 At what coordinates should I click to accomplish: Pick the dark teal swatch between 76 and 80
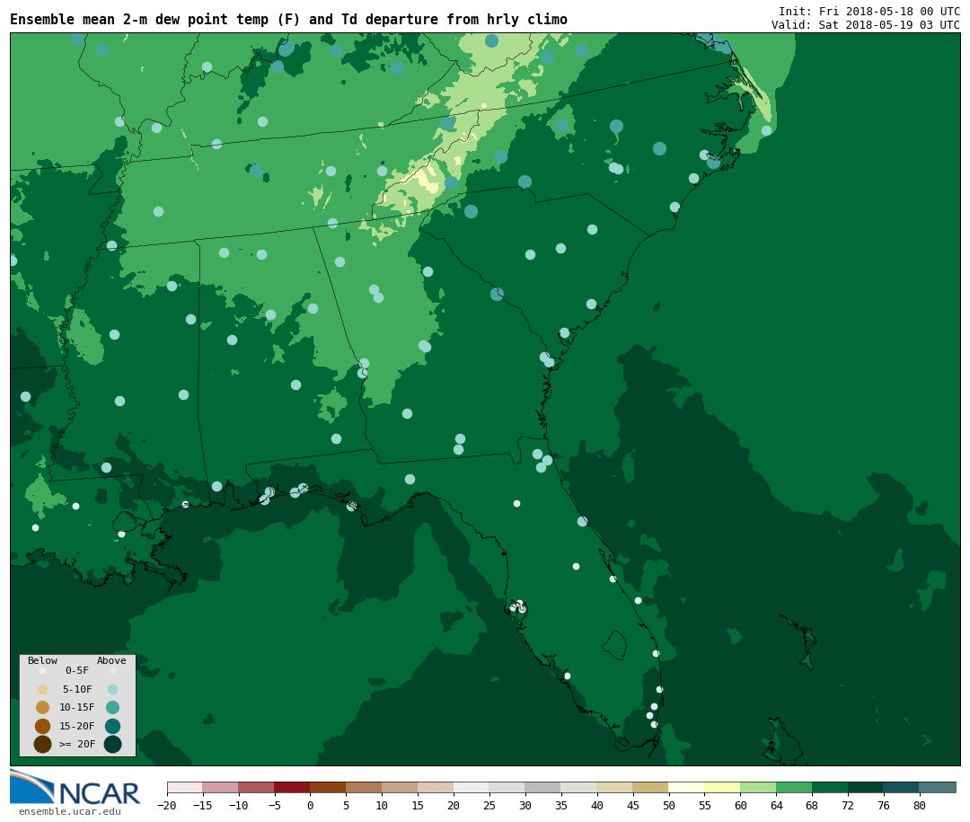point(902,787)
